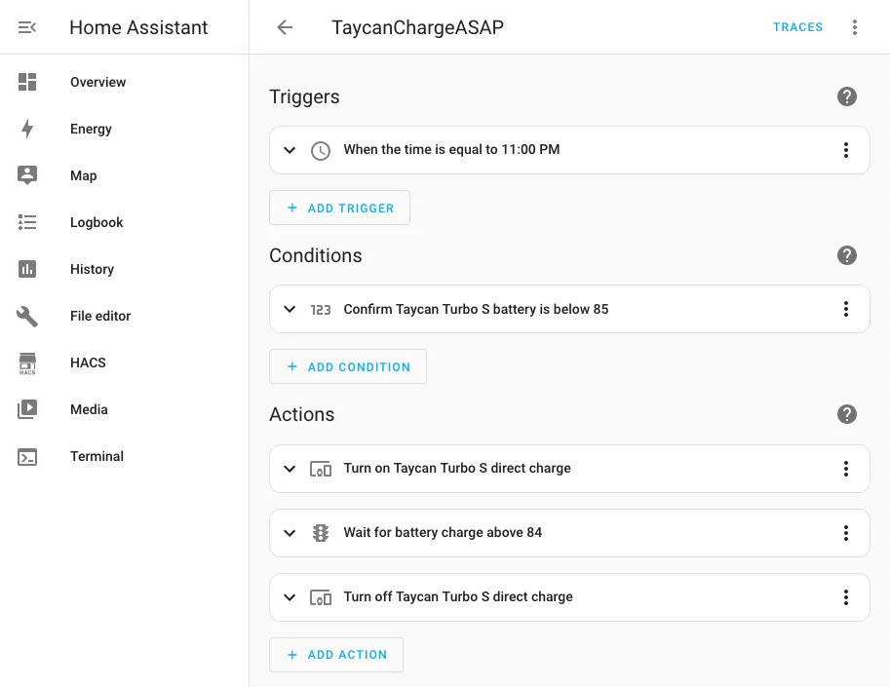Screen dimensions: 890x687
Task: Click the ADD ACTION button
Action: coord(336,655)
